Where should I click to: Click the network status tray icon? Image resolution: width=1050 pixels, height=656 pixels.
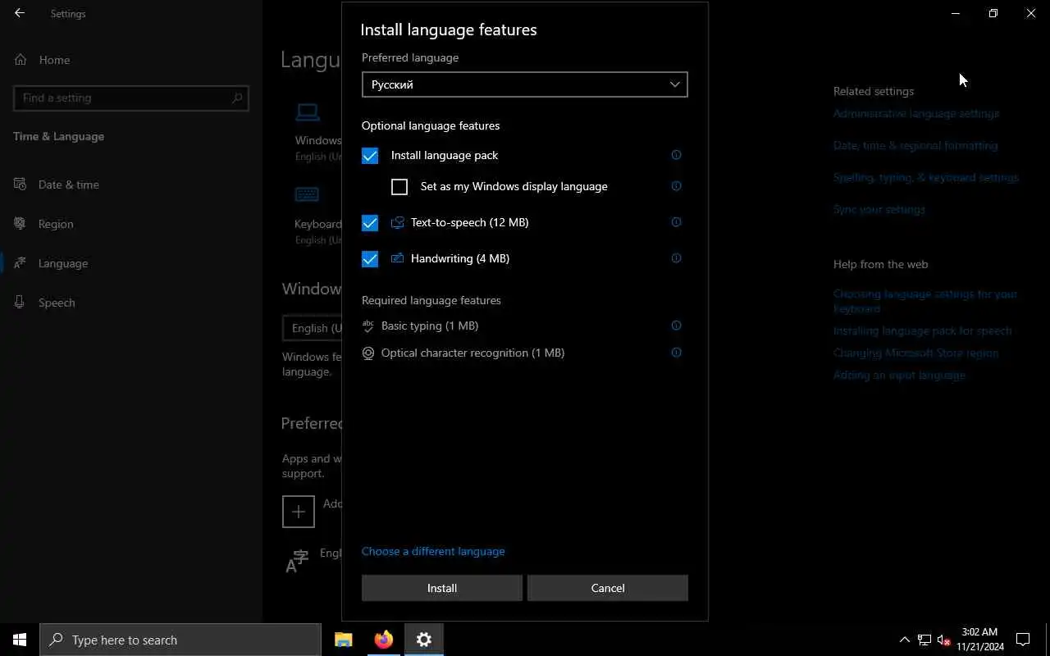point(924,640)
